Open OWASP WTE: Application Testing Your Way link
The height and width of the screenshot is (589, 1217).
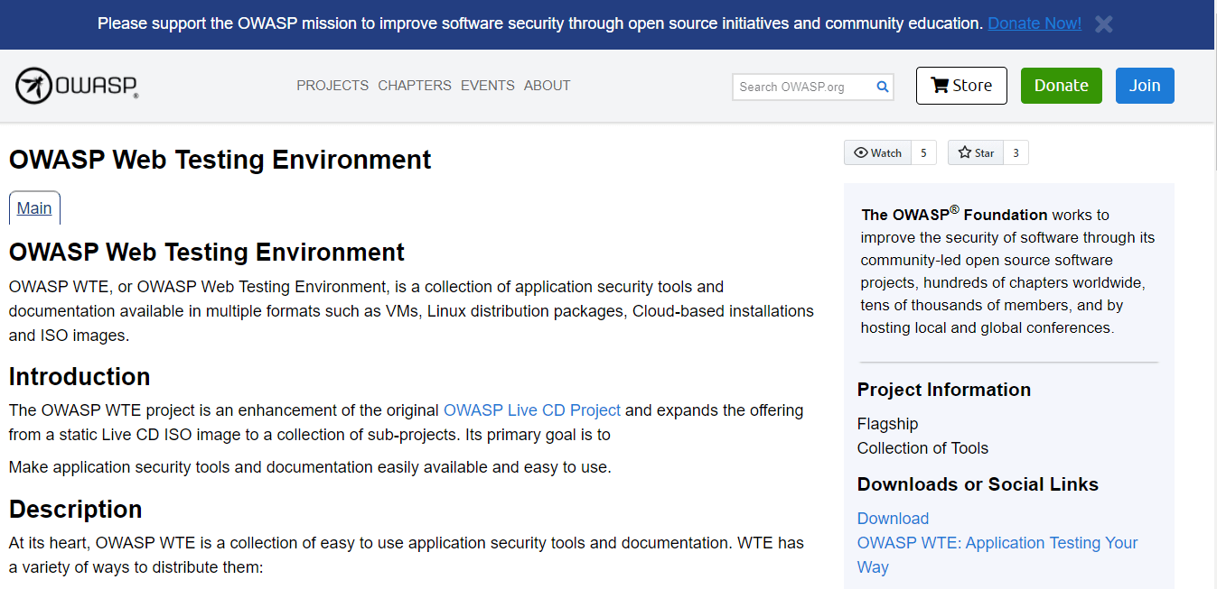coord(997,555)
